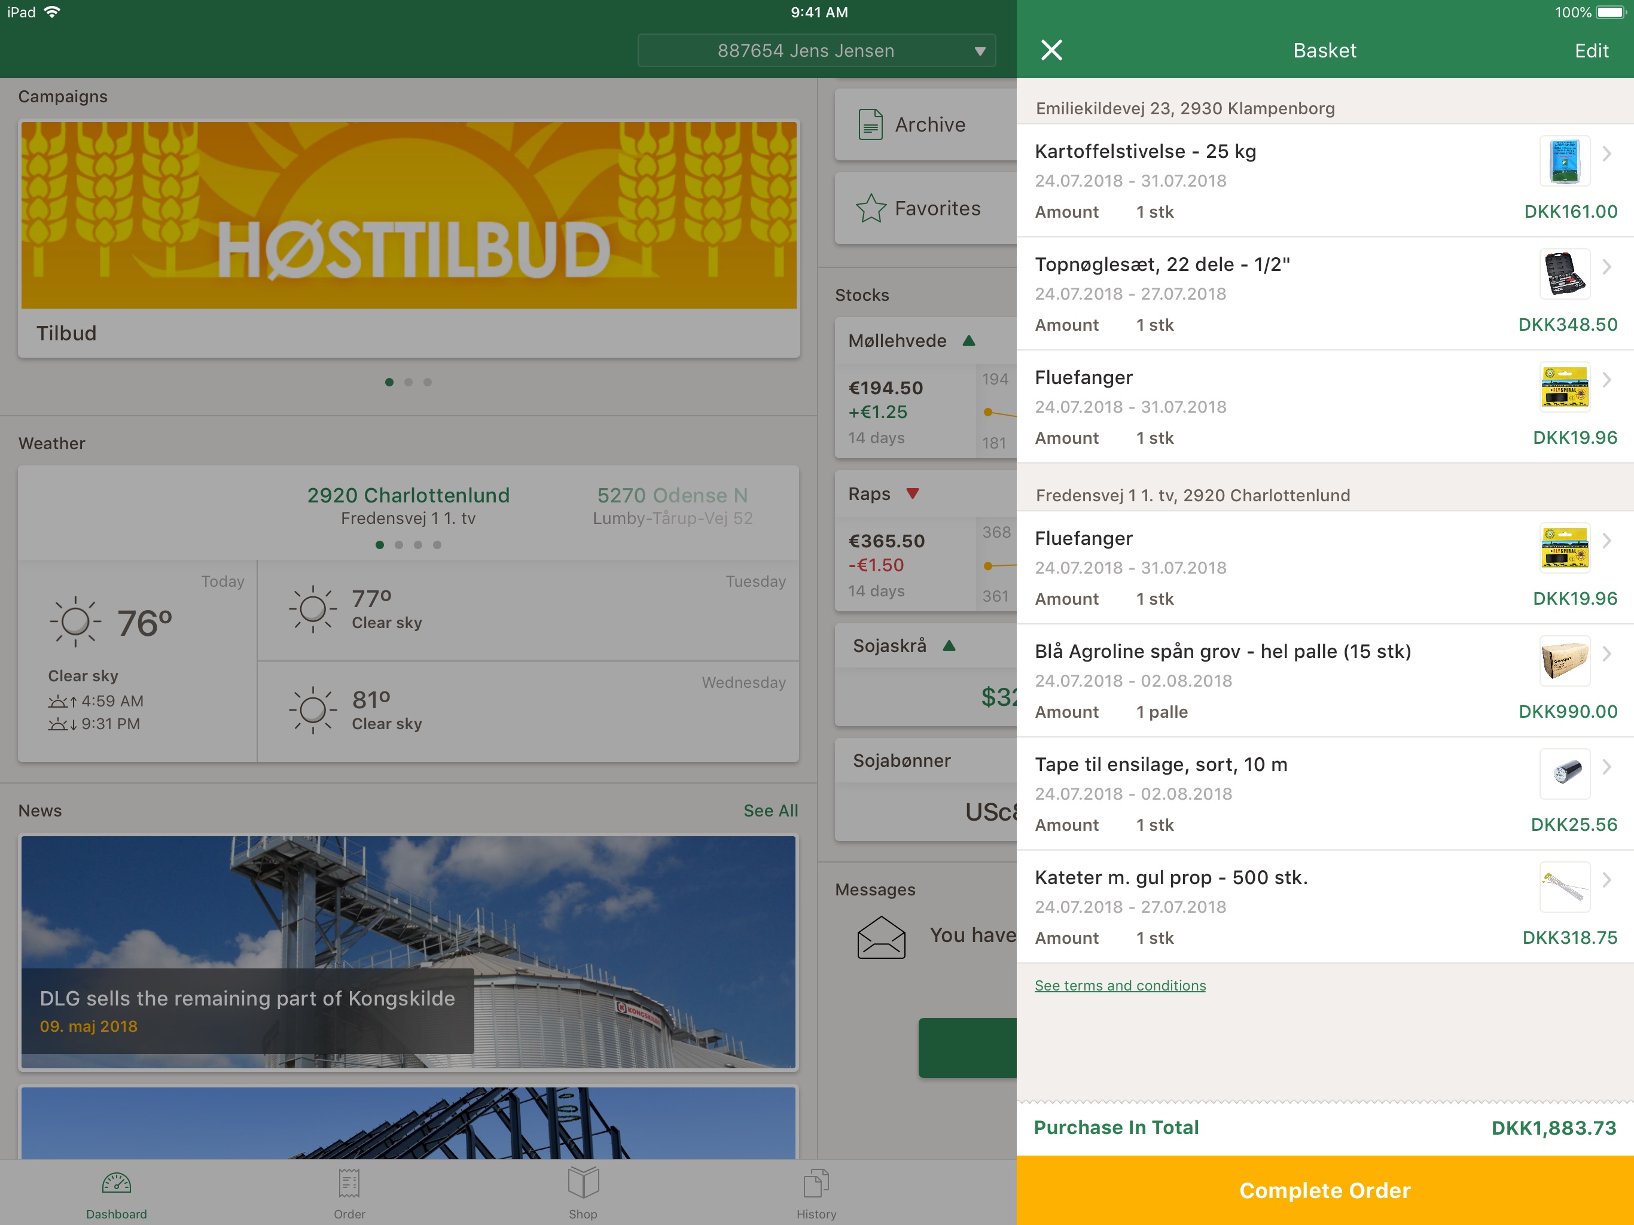Close the Basket panel with X icon
The image size is (1634, 1225).
tap(1051, 50)
